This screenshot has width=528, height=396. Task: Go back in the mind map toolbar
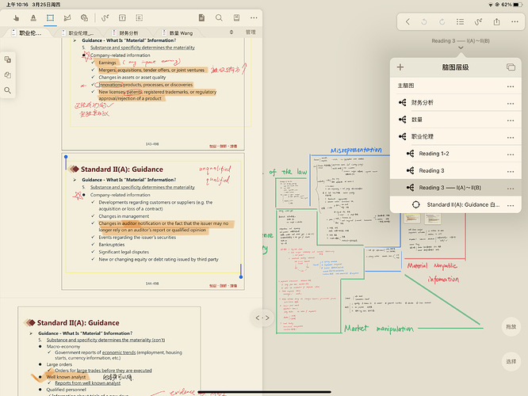(x=407, y=22)
